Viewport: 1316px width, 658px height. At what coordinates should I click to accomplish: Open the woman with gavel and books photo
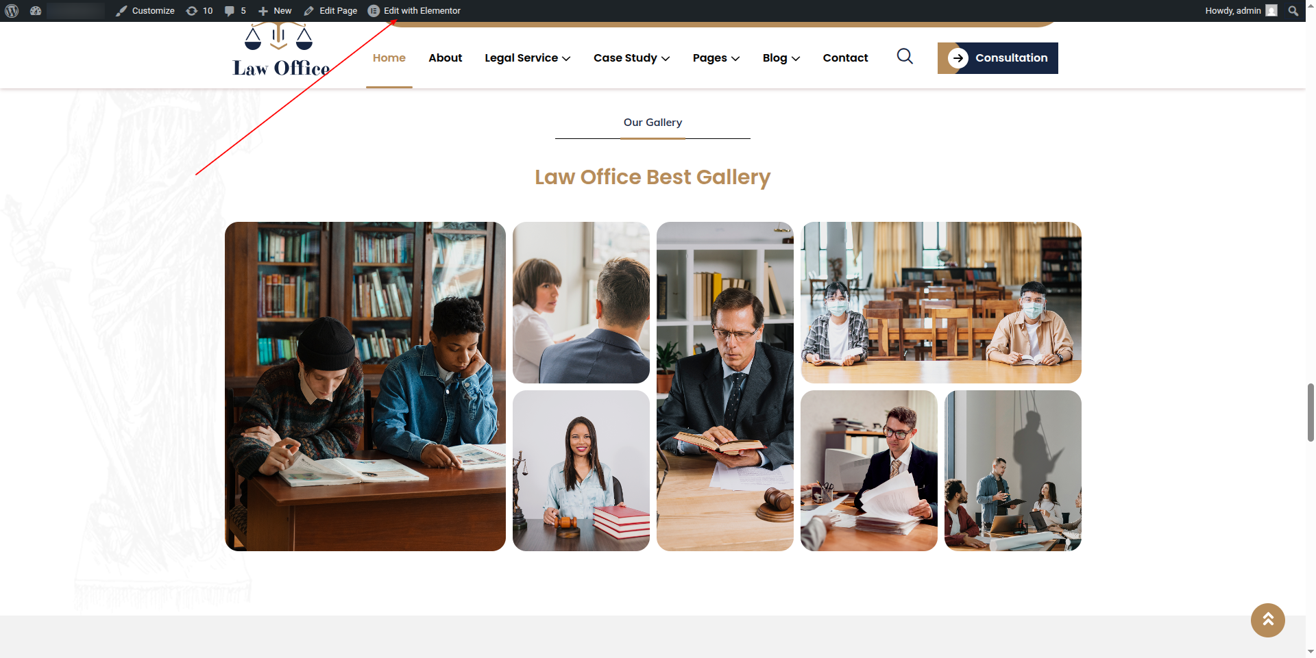(581, 470)
